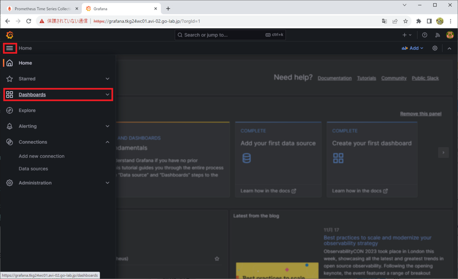Screen dimensions: 458x279
Task: Open the help question mark icon
Action: (424, 35)
